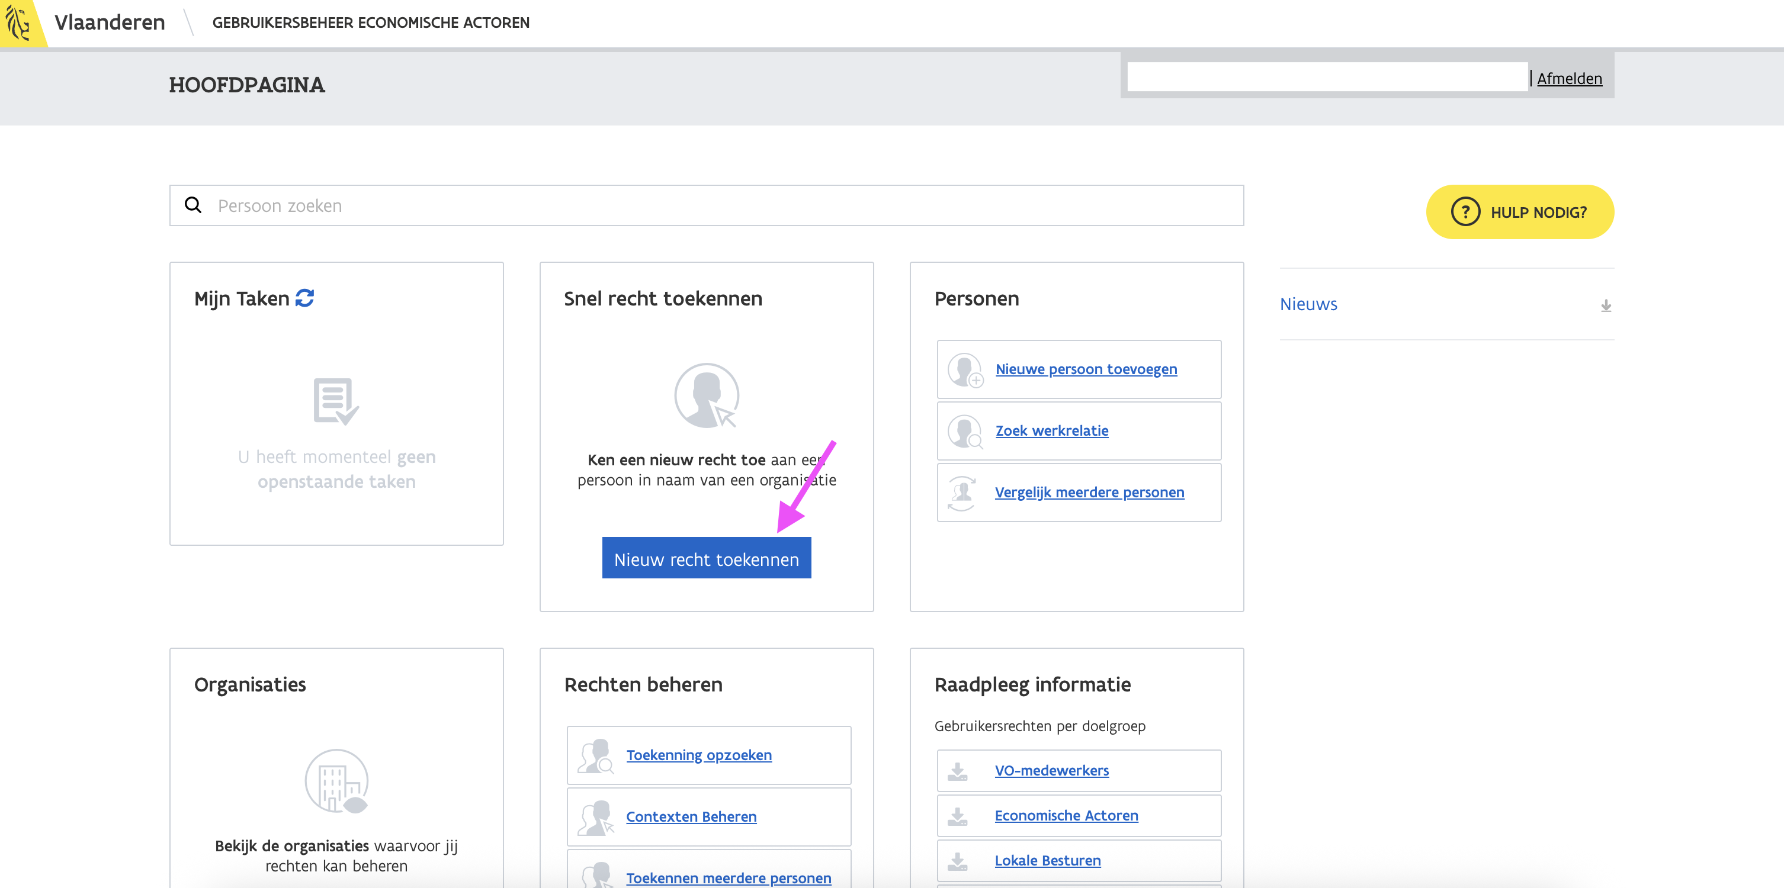Click the person-with-cursor icon in Snel recht toekennen
1784x888 pixels.
click(x=707, y=396)
